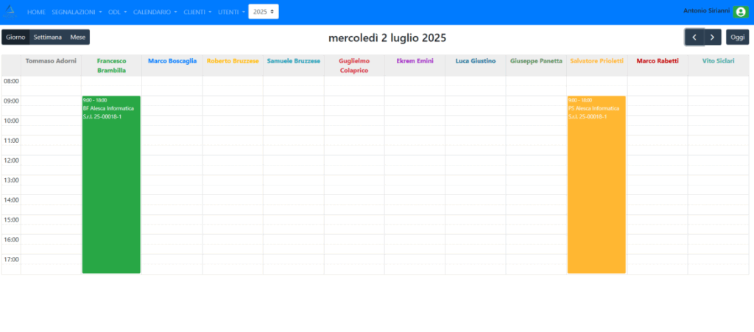This screenshot has height=332, width=754.
Task: Click the Oggi button
Action: (737, 38)
